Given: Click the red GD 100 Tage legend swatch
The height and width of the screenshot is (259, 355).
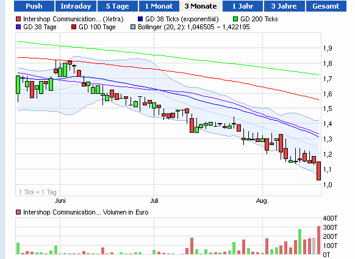Looking at the screenshot, I should coord(74,27).
